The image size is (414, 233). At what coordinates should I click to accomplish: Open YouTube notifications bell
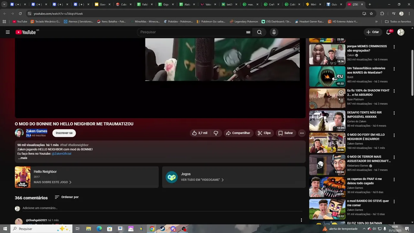[x=389, y=32]
